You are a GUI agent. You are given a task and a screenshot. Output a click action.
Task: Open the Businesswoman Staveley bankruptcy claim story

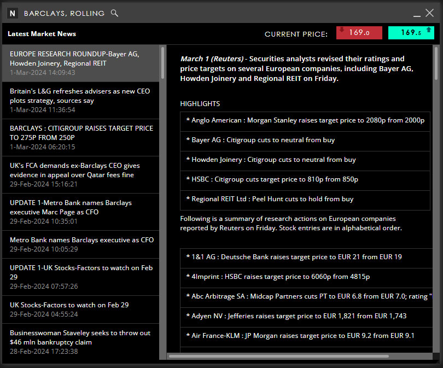(x=81, y=342)
